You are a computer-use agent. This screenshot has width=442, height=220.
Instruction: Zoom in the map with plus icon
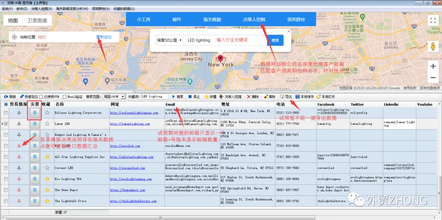(x=433, y=67)
